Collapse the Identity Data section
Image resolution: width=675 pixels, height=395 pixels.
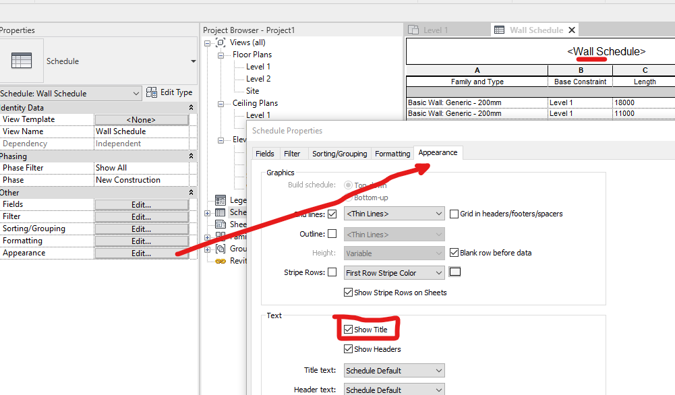191,107
